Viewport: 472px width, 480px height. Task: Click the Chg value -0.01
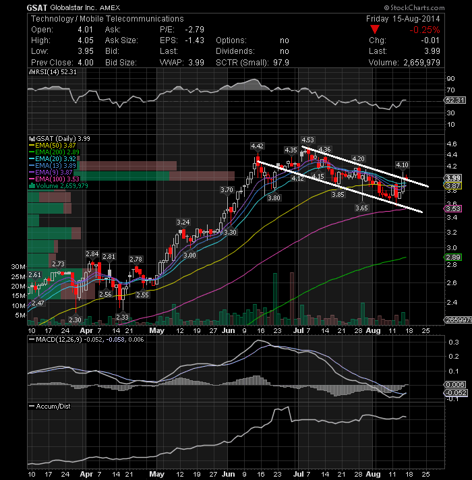pos(430,40)
